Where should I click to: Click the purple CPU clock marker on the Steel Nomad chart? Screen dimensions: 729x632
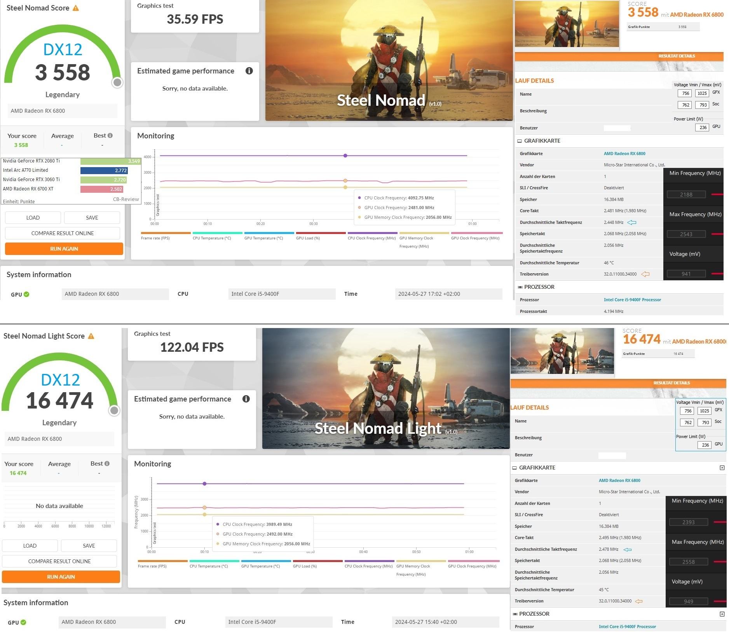coord(345,155)
